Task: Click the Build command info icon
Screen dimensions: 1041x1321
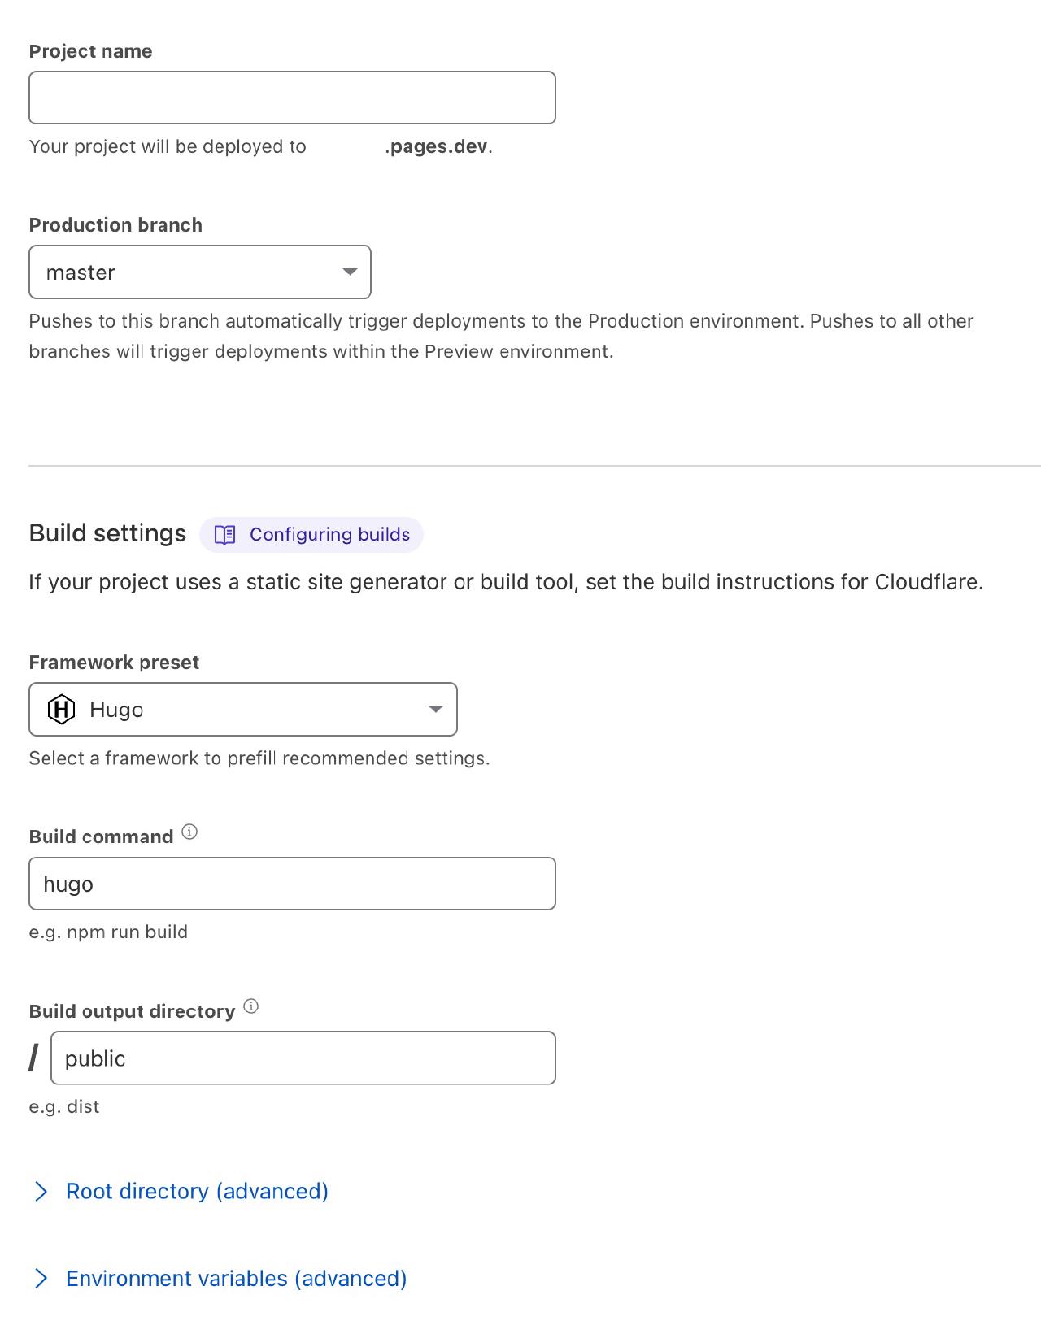Action: pos(189,832)
